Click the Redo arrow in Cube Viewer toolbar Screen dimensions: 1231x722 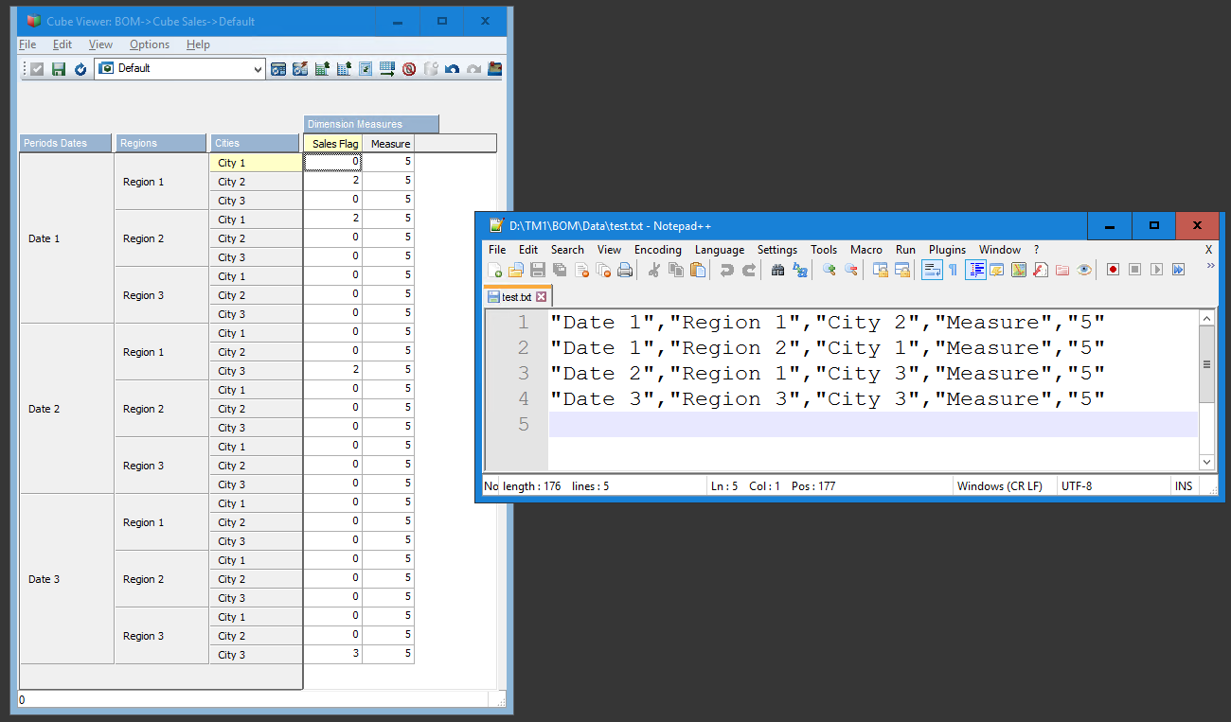click(473, 69)
